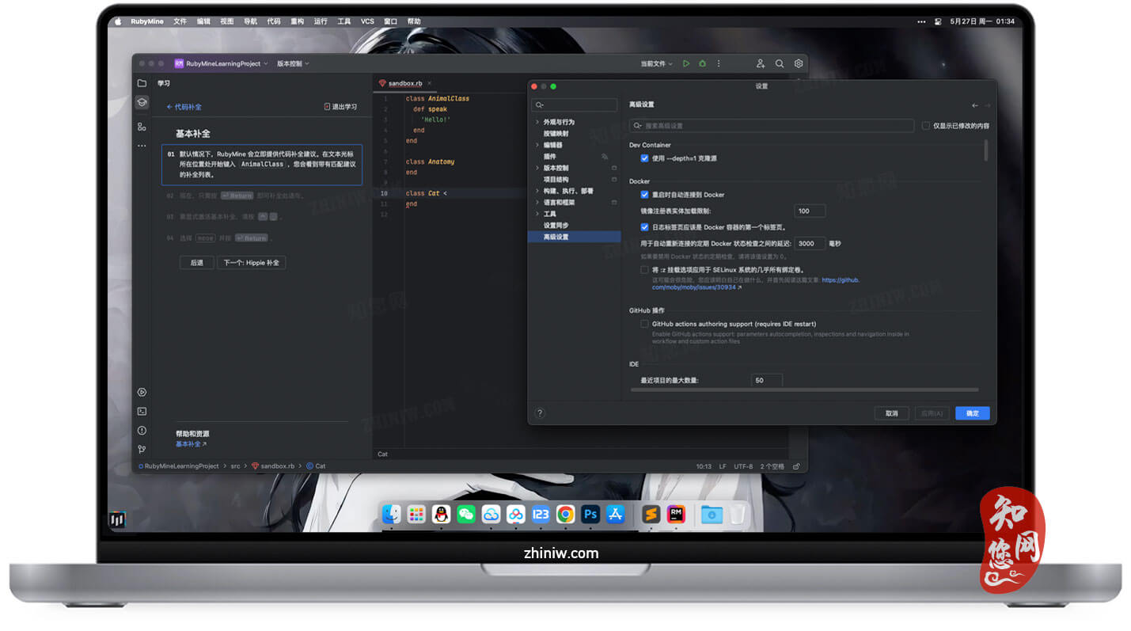Expand '构建、执行、部署' settings node
This screenshot has width=1131, height=631.
click(537, 191)
